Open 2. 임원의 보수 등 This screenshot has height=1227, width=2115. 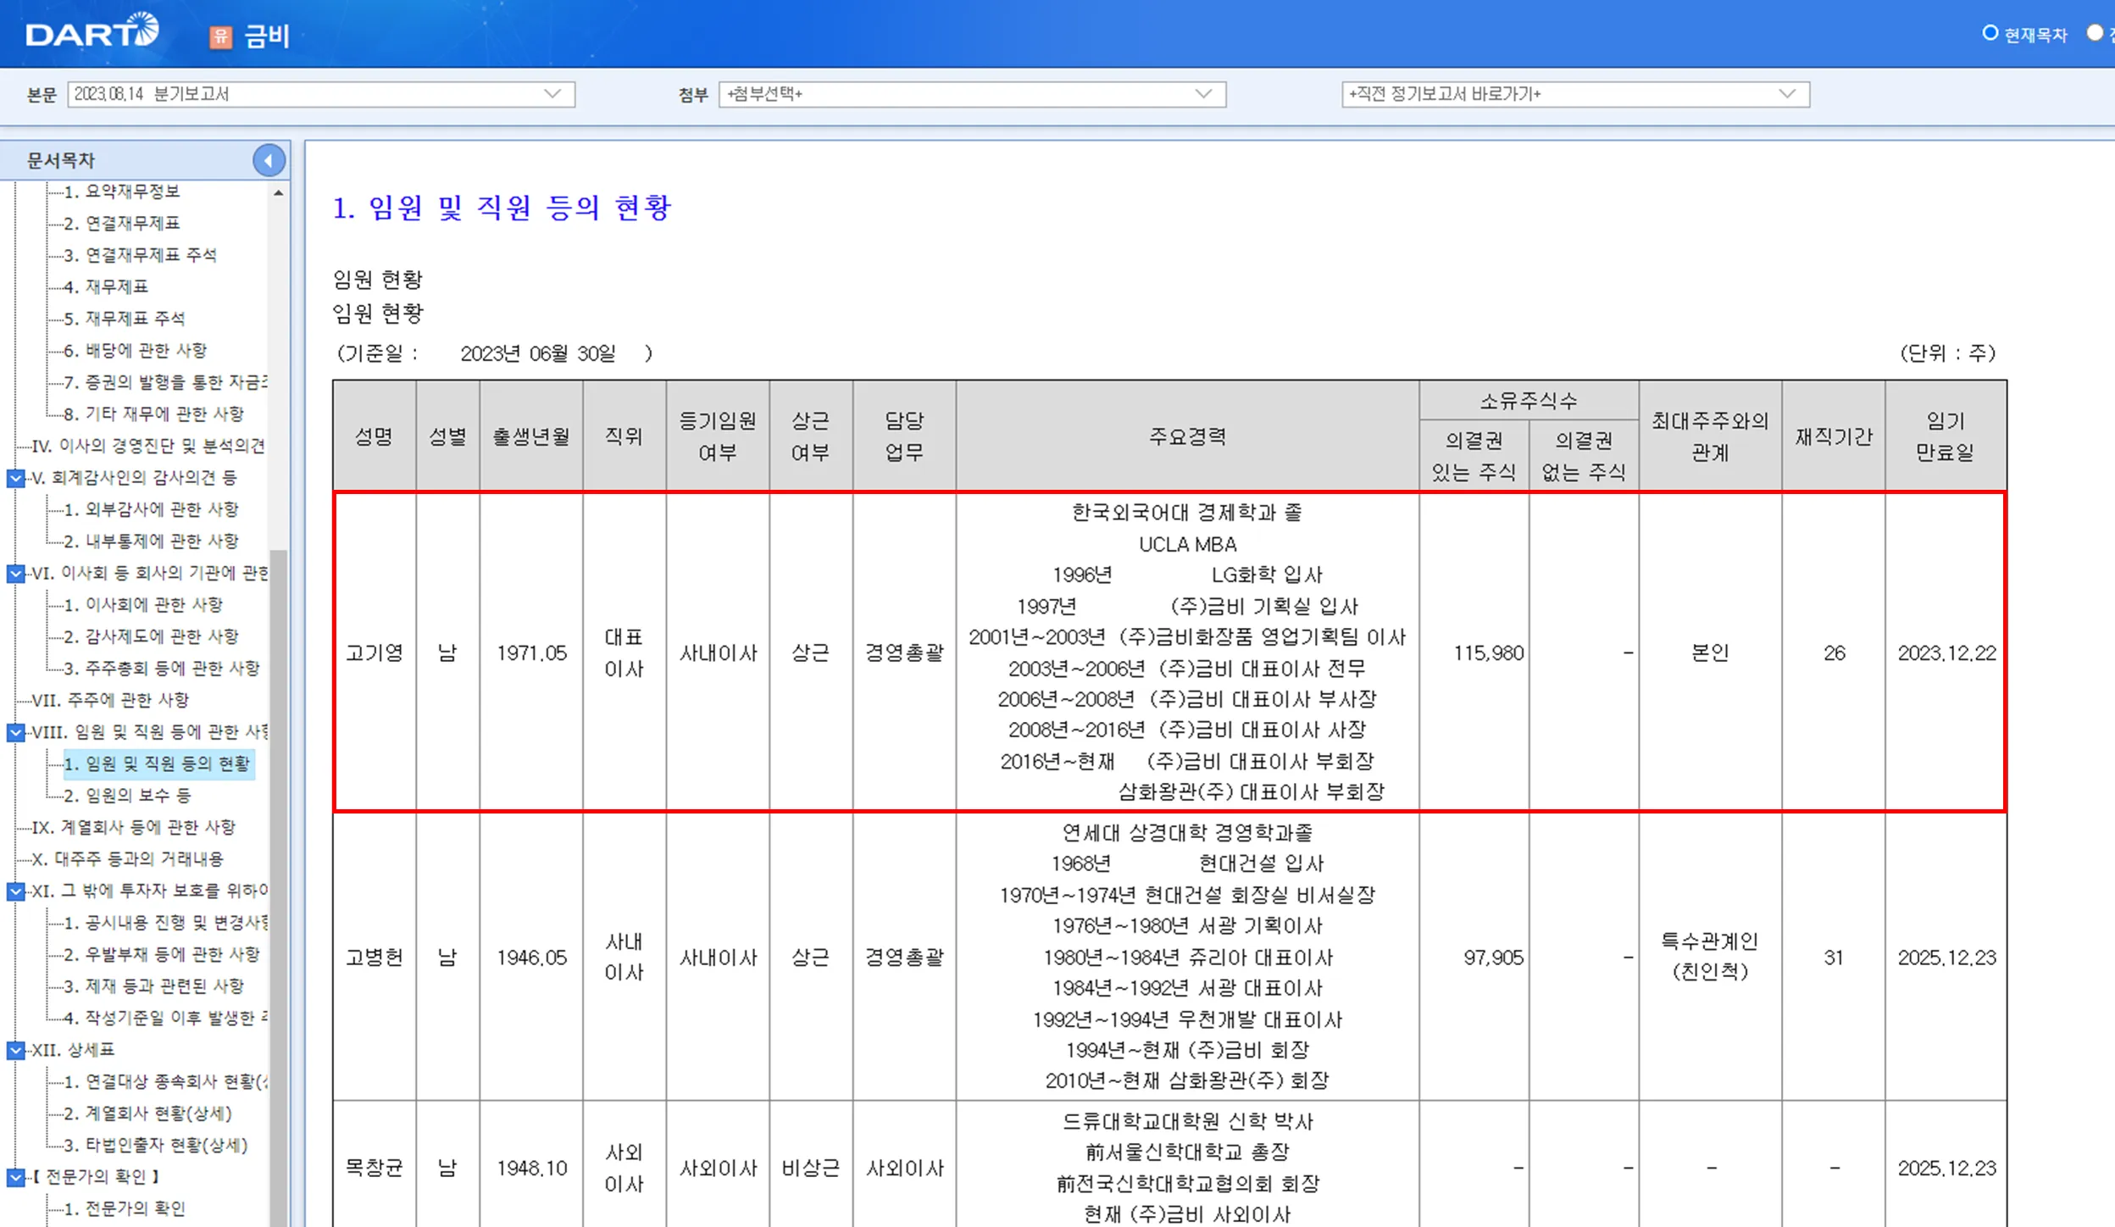coord(128,796)
